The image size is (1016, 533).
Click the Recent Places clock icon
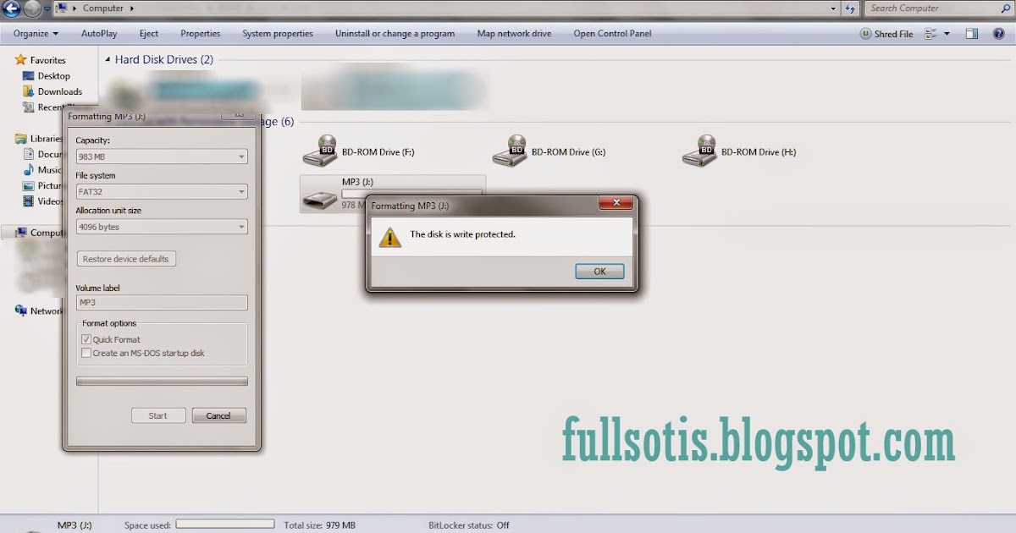pyautogui.click(x=30, y=107)
